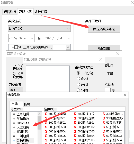
Task: Click the empty variety list box
Action: pyautogui.click(x=48, y=79)
